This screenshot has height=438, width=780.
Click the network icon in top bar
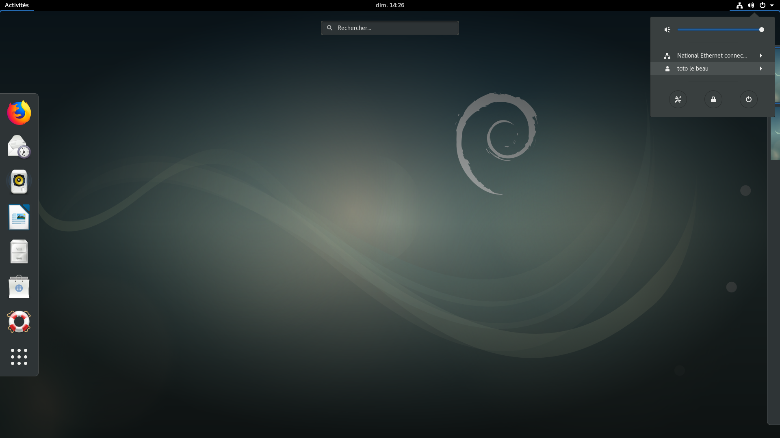tap(739, 5)
